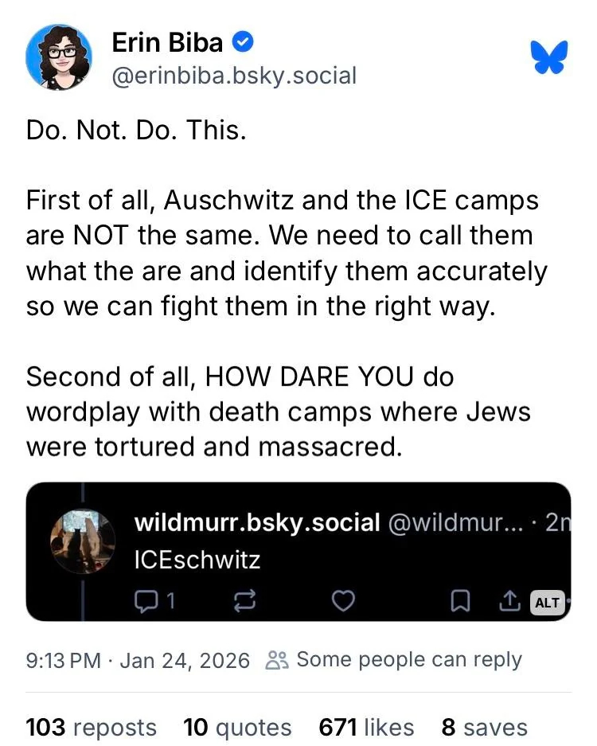Click the @erinbiba.bsky.social handle
The image size is (597, 746).
tap(234, 76)
